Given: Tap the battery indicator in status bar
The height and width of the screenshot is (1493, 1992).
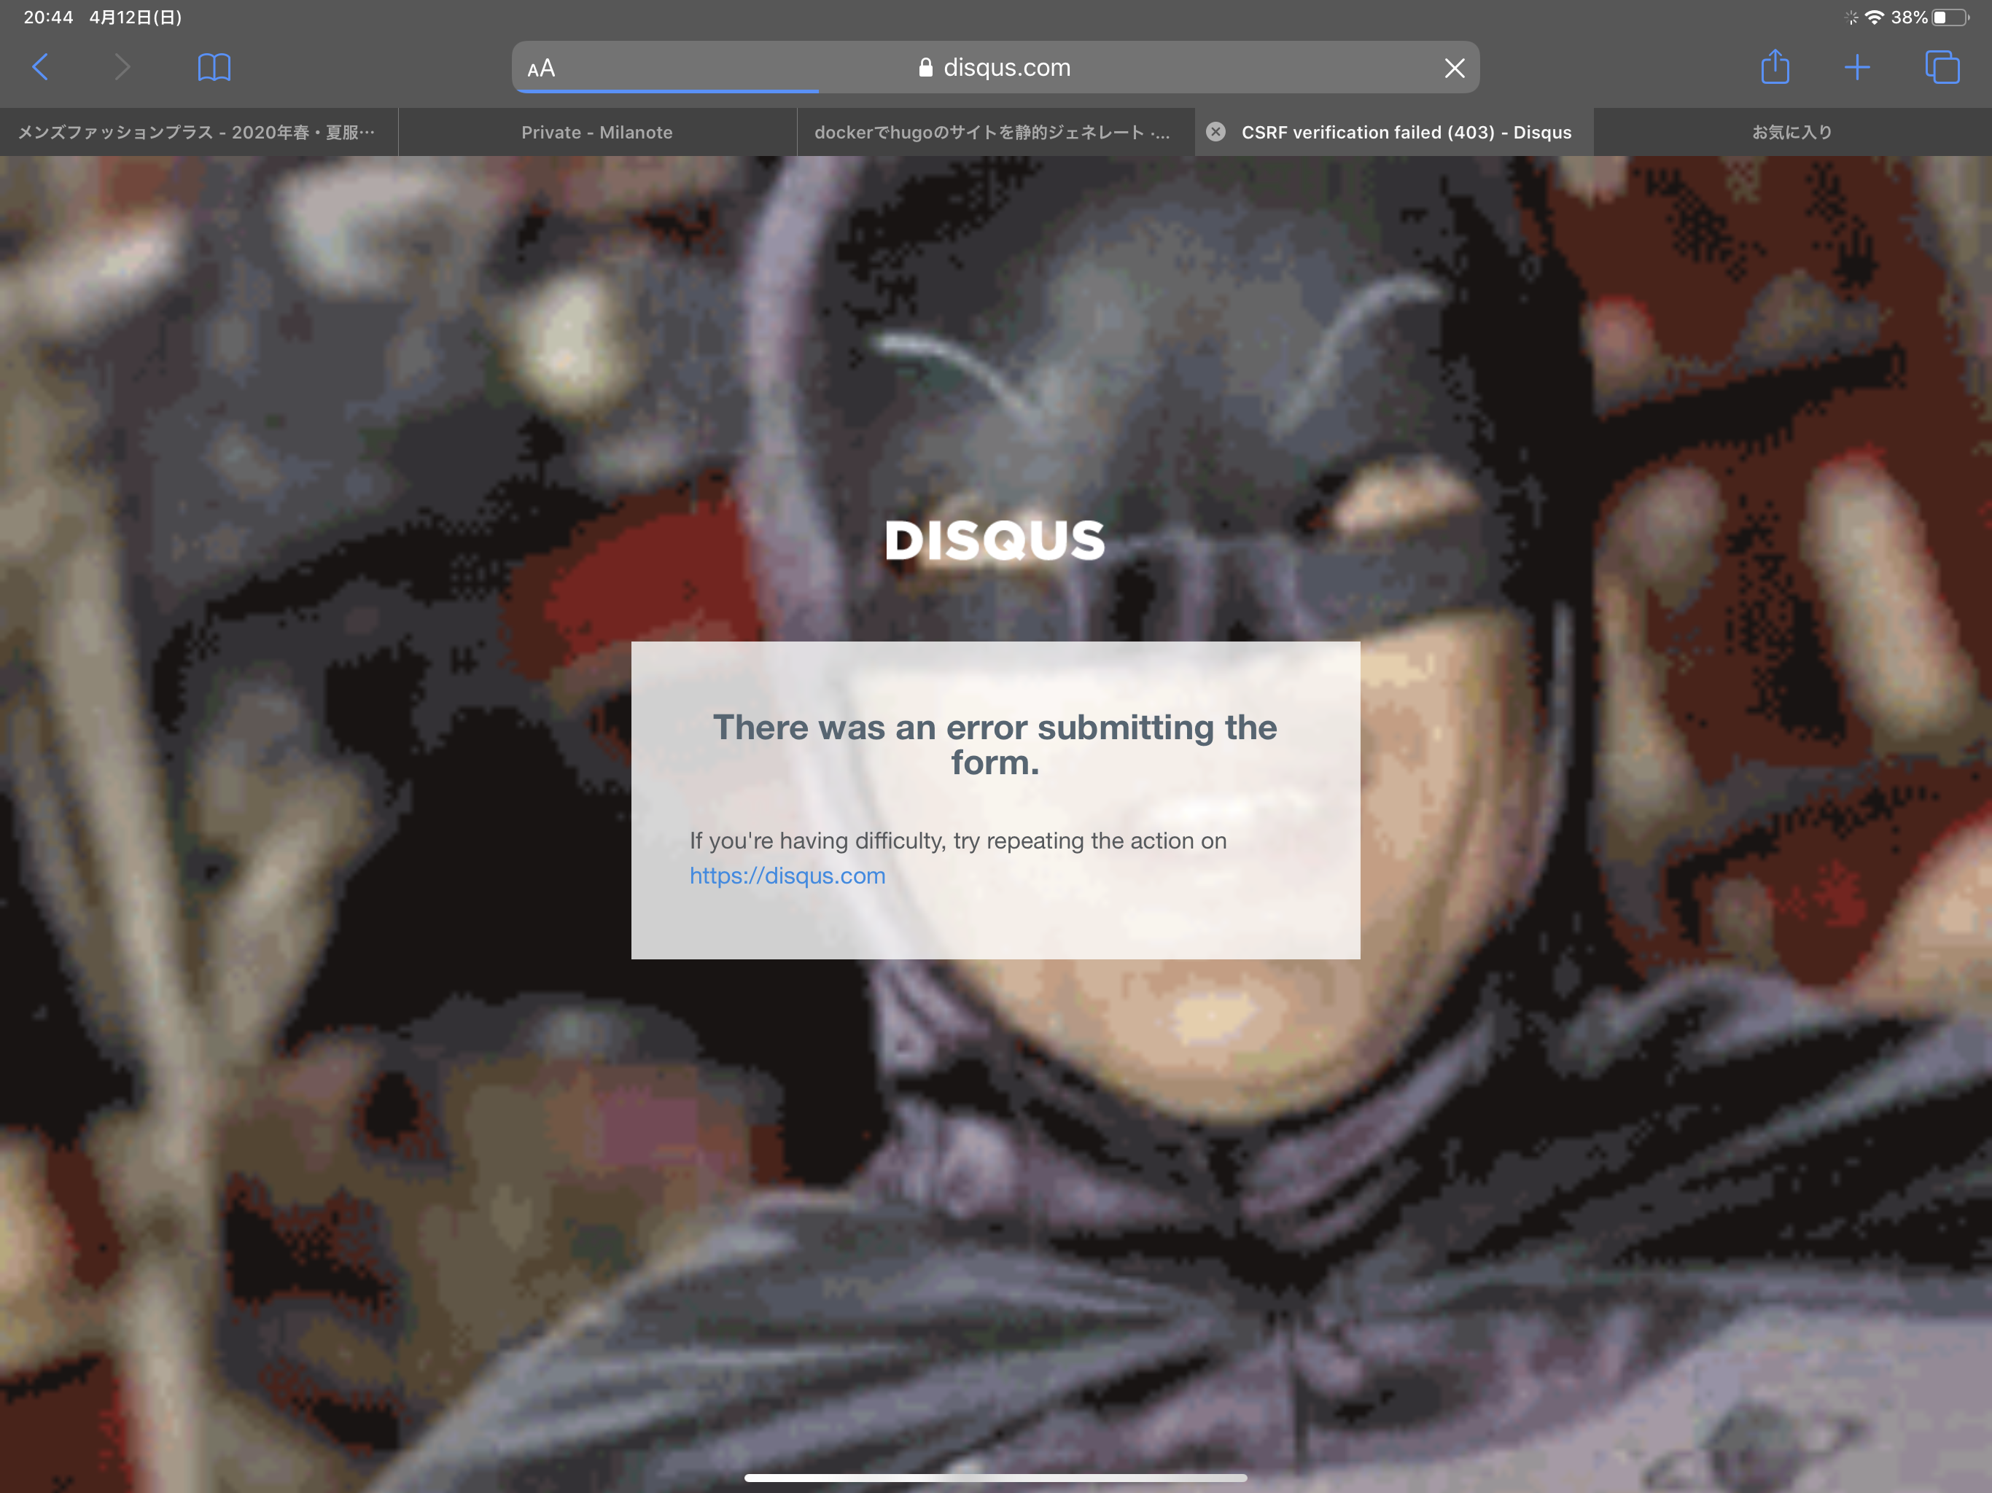Looking at the screenshot, I should pyautogui.click(x=1950, y=17).
